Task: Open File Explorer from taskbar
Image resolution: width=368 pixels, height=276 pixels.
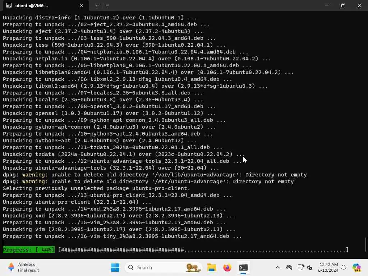Action: [x=211, y=267]
